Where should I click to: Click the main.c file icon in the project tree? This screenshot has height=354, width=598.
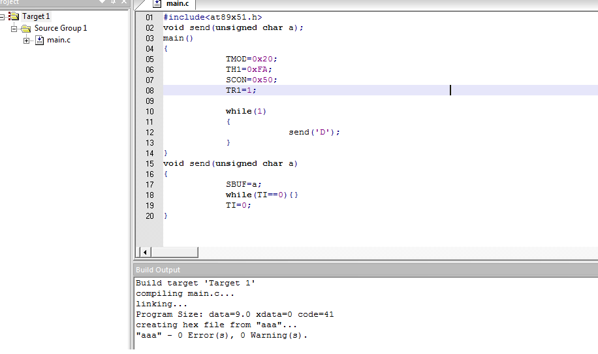(40, 40)
